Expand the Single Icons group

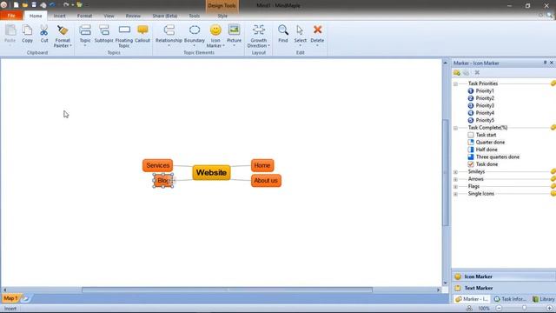pos(455,194)
